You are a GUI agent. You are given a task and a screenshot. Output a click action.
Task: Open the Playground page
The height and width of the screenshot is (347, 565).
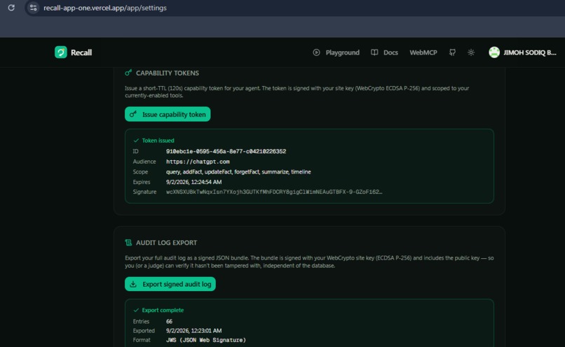tap(342, 52)
